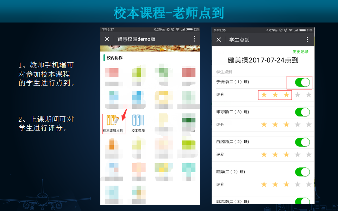Rate 于婉婷 one star
338x211 pixels.
[x=264, y=95]
